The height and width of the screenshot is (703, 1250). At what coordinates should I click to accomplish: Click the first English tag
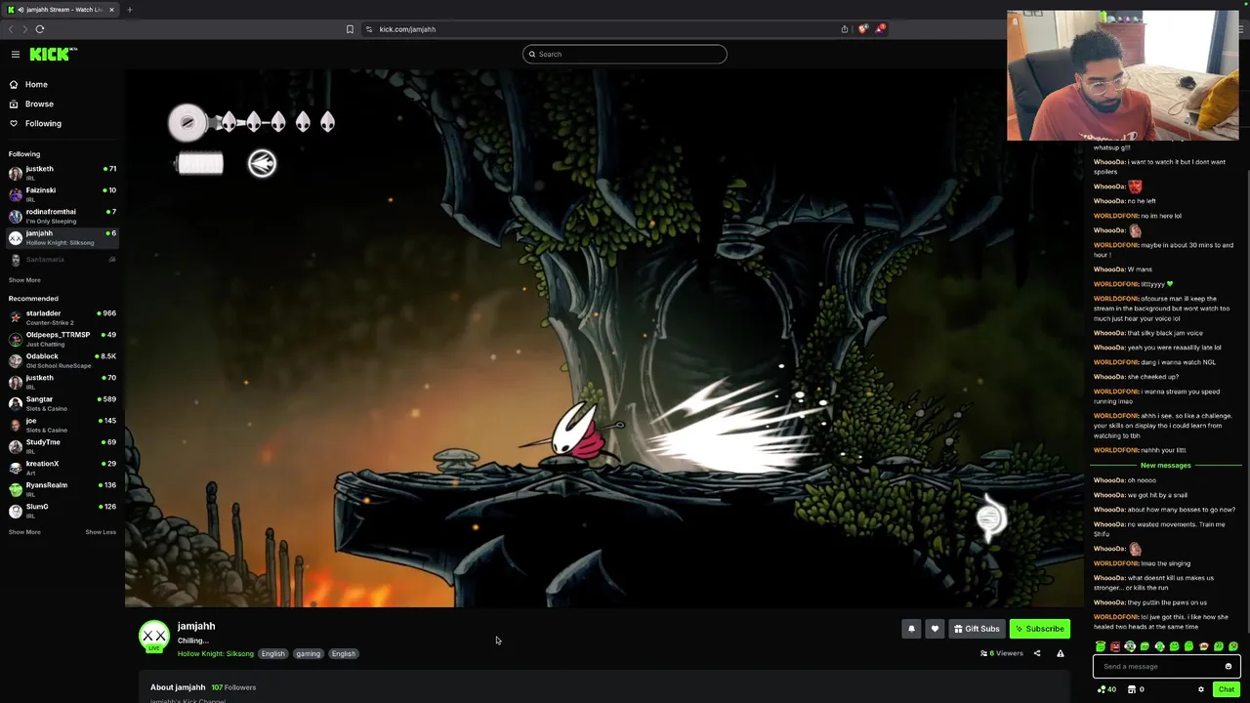[273, 654]
